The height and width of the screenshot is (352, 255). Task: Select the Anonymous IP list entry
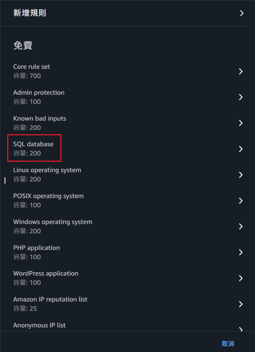coord(40,325)
